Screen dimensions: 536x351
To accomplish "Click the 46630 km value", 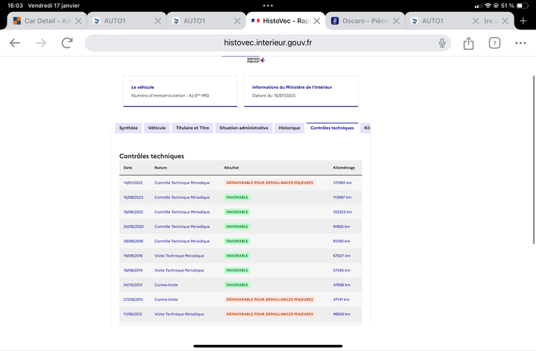I will [x=342, y=314].
